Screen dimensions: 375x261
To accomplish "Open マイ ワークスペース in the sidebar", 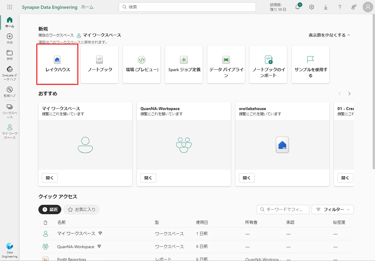I will pyautogui.click(x=9, y=132).
